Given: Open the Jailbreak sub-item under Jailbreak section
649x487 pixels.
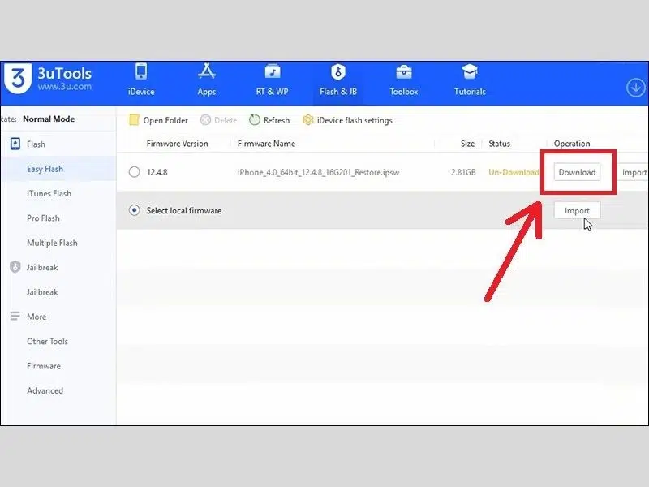Looking at the screenshot, I should coord(42,292).
